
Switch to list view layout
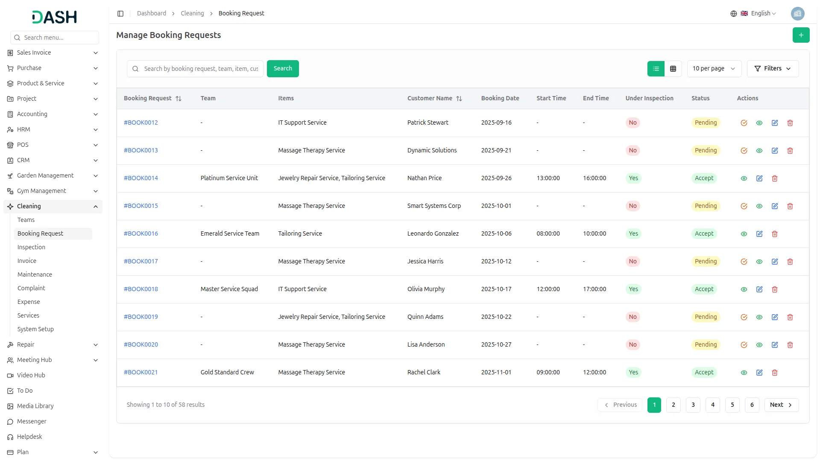click(x=656, y=69)
